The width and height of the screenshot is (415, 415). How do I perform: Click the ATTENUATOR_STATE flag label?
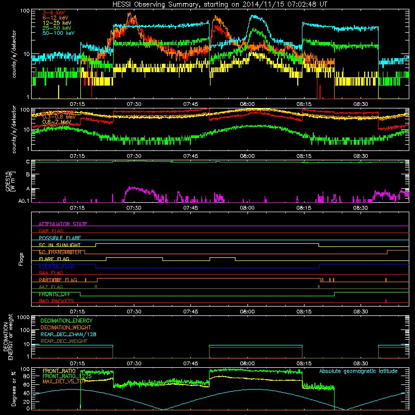[x=63, y=224]
